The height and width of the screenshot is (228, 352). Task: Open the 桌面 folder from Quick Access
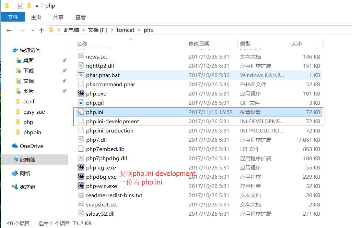pyautogui.click(x=27, y=61)
